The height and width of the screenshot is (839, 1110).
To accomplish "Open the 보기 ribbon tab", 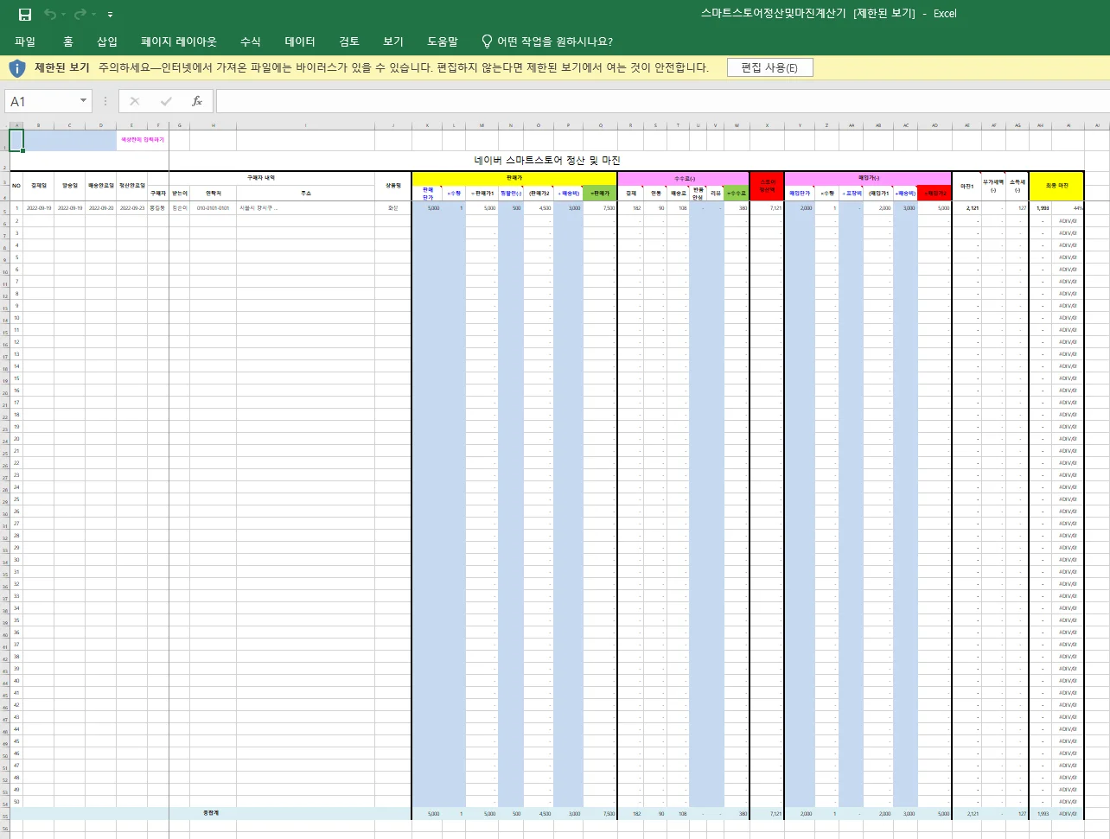I will pyautogui.click(x=393, y=41).
